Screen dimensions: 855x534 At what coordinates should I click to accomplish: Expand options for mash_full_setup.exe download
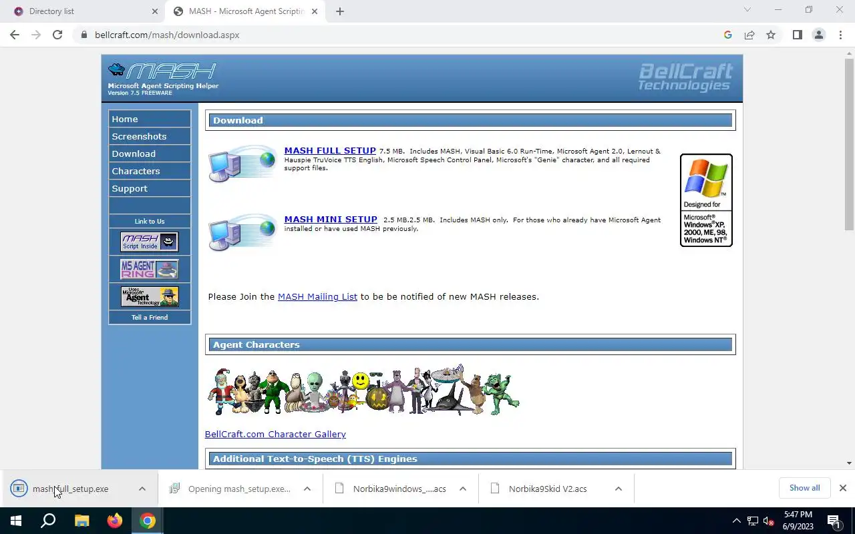tap(142, 489)
